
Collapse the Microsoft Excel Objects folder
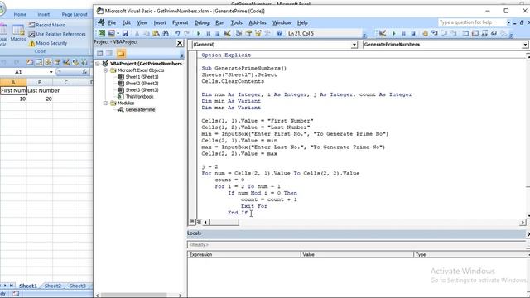(105, 70)
